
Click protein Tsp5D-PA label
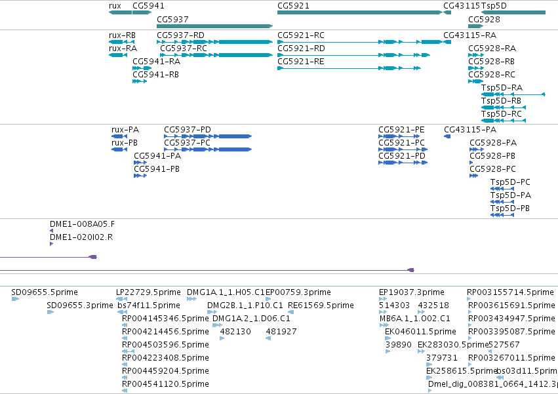pos(511,195)
